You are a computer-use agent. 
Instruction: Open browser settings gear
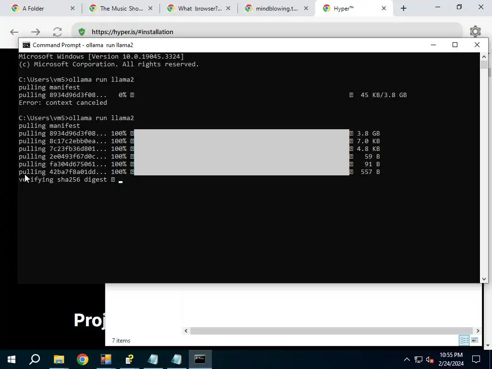coord(475,31)
